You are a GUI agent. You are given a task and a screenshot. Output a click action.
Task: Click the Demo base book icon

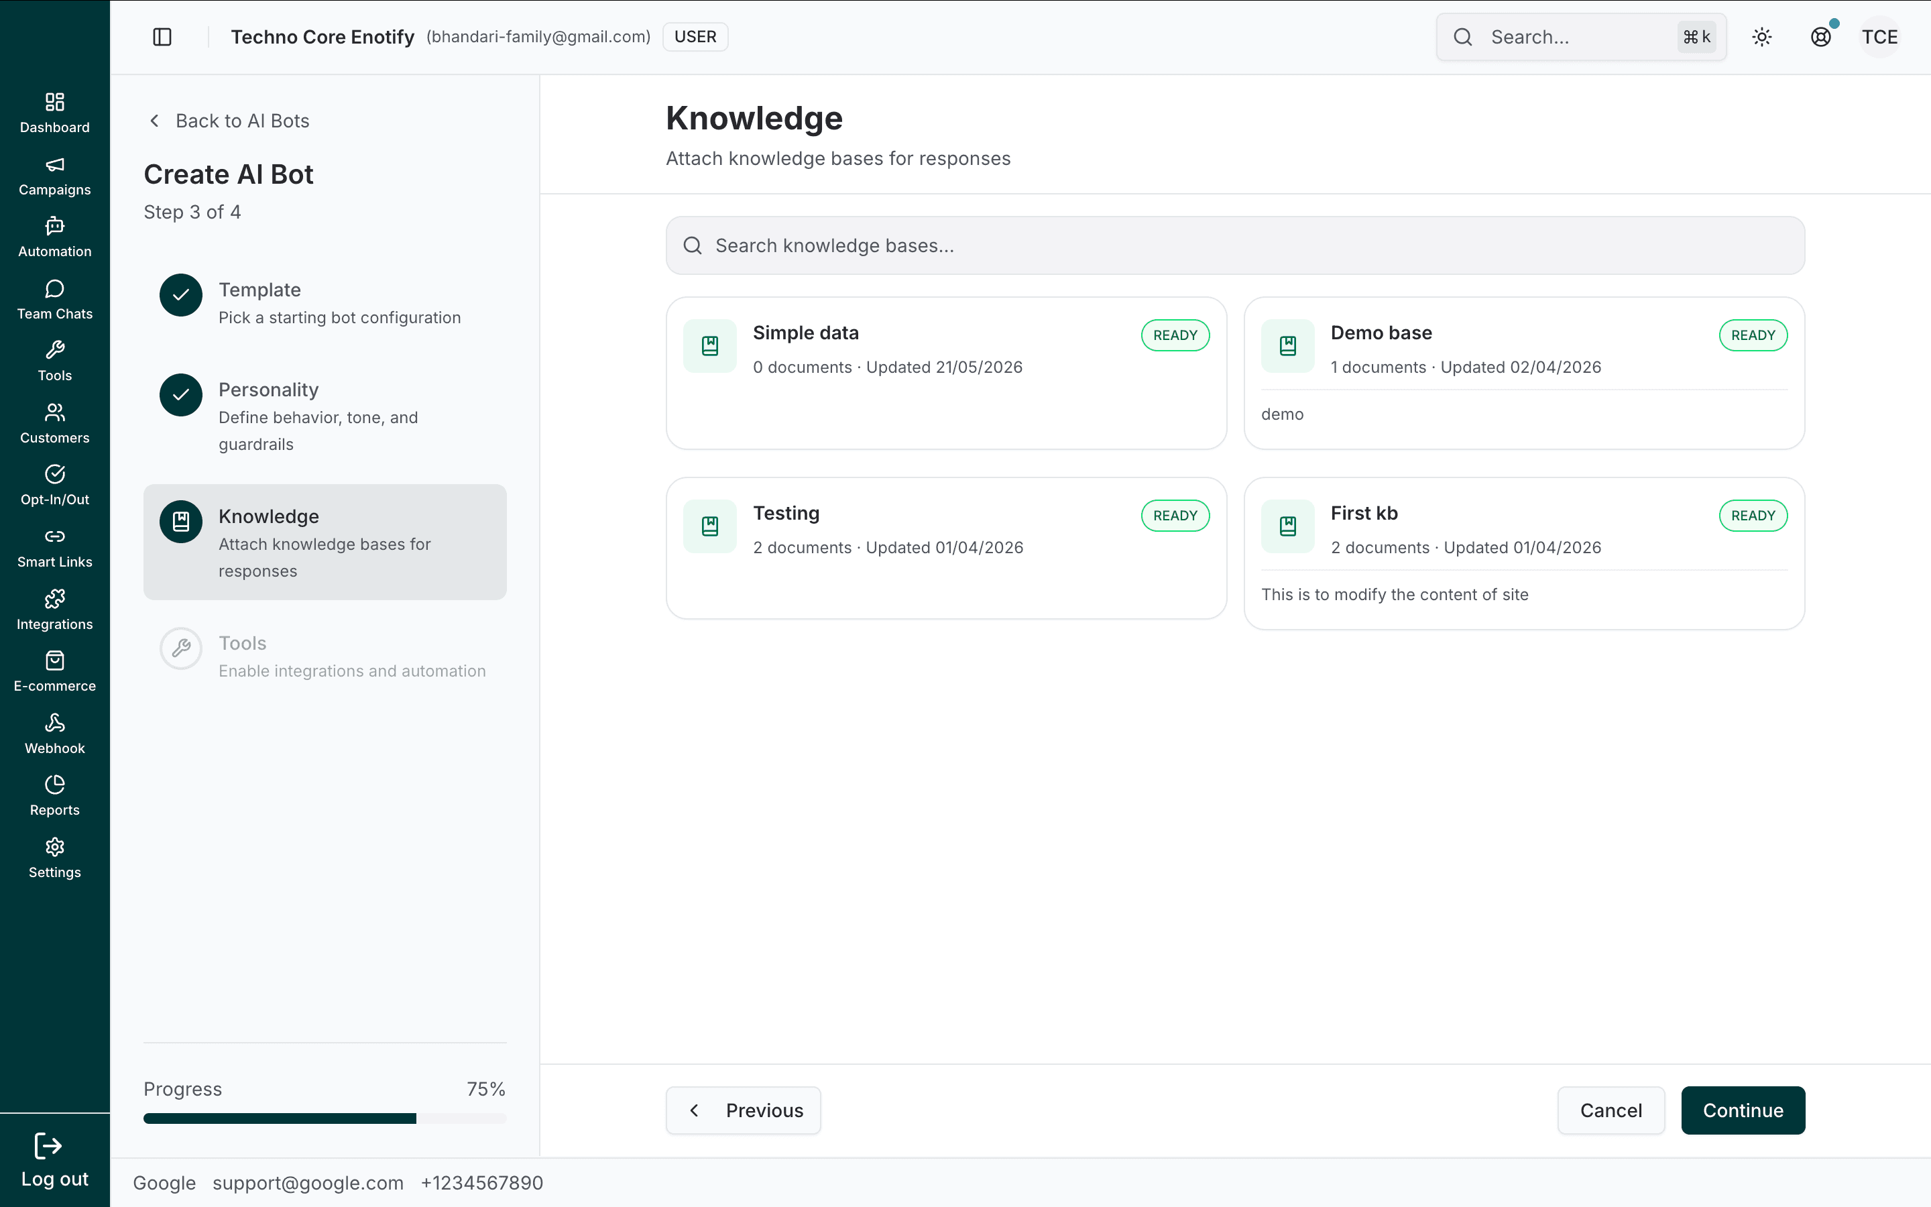(1288, 345)
